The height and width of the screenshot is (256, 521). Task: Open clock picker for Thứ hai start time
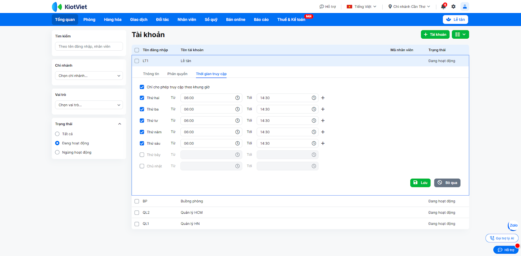[x=237, y=98]
